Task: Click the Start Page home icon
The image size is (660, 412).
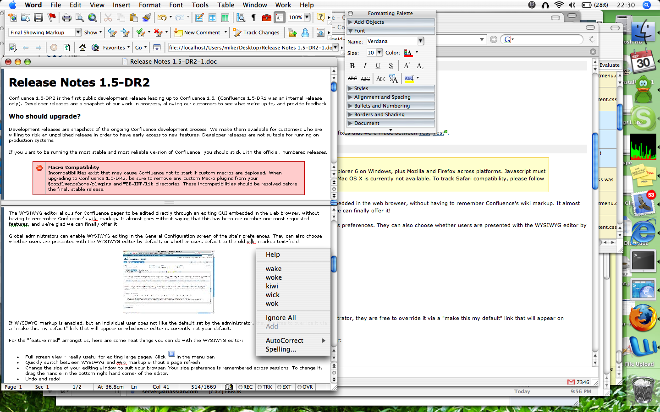Action: click(82, 47)
